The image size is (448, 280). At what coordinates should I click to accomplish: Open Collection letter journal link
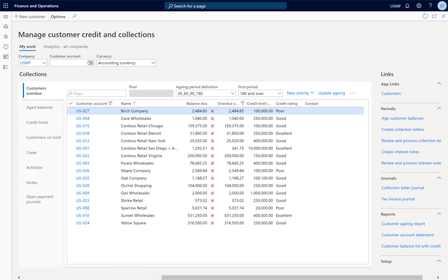point(403,188)
